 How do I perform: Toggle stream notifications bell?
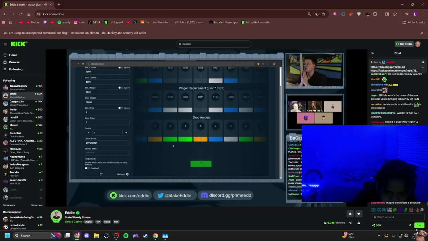click(350, 214)
